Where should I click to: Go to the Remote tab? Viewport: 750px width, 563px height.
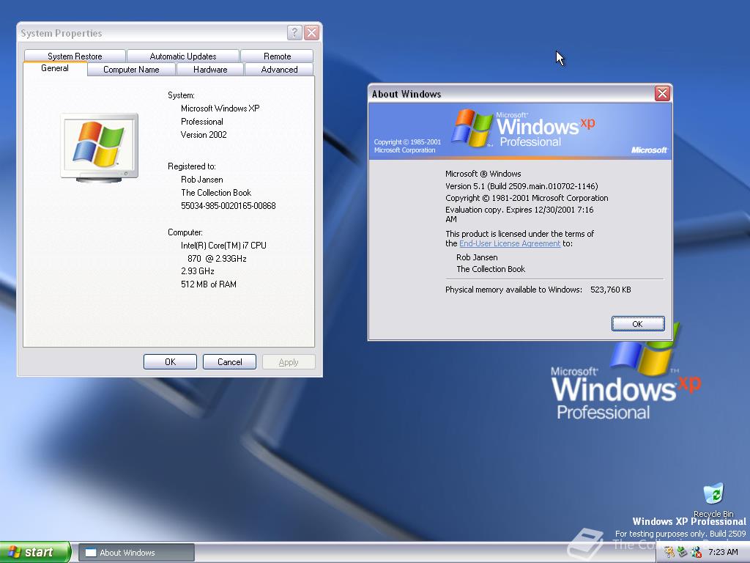pos(277,56)
